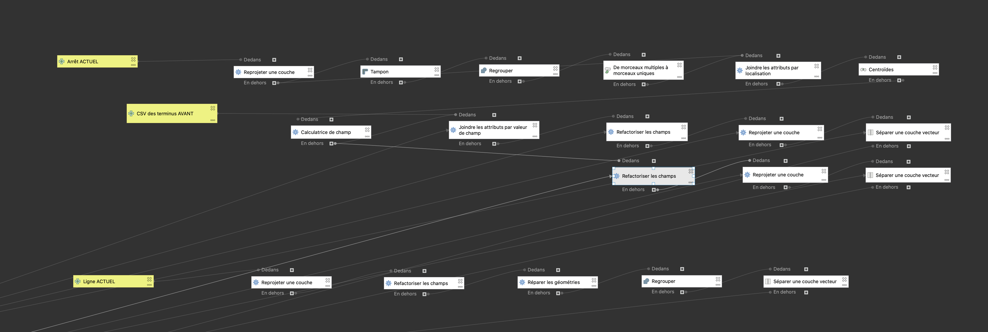Viewport: 988px width, 332px height.
Task: Click the Centroïdes algorithm icon
Action: pos(863,70)
